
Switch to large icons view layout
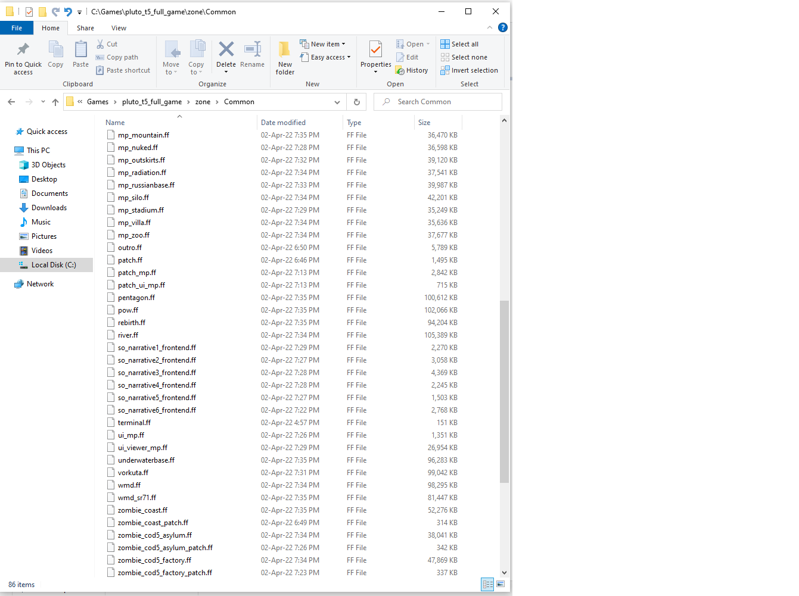click(500, 585)
